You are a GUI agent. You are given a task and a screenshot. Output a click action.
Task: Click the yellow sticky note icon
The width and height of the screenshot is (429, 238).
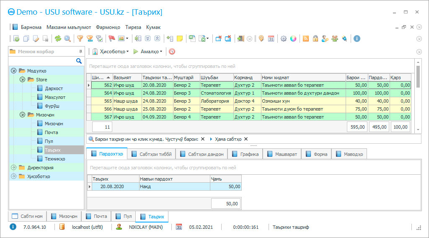click(x=180, y=39)
